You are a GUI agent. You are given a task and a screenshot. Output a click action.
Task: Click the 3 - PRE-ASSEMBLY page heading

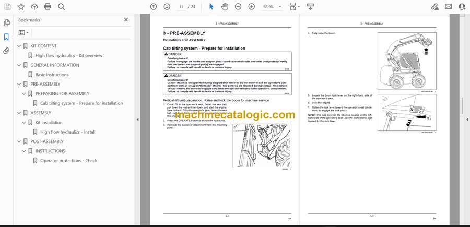(x=184, y=33)
